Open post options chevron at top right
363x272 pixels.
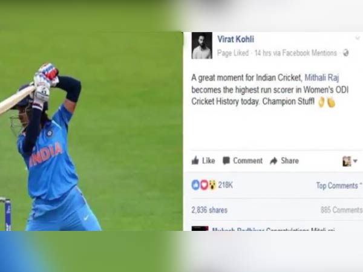tap(358, 38)
